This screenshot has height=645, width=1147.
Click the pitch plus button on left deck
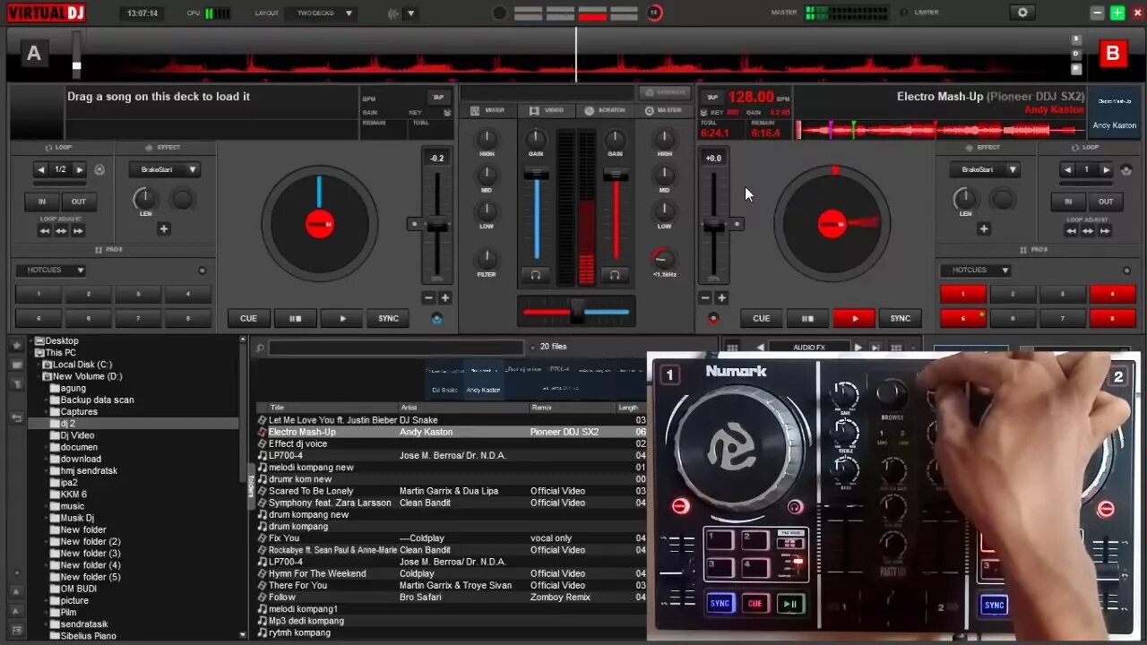[x=445, y=297]
